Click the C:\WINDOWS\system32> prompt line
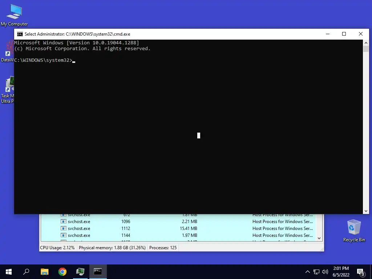This screenshot has width=372, height=279. pyautogui.click(x=43, y=60)
